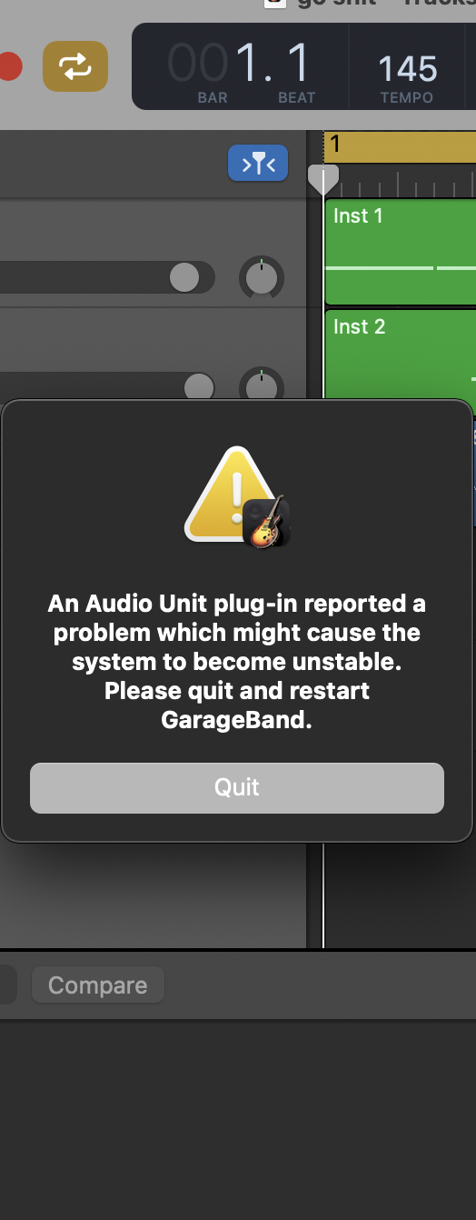Click the tempo value 145
Viewport: 476px width, 1220px height.
pyautogui.click(x=407, y=68)
